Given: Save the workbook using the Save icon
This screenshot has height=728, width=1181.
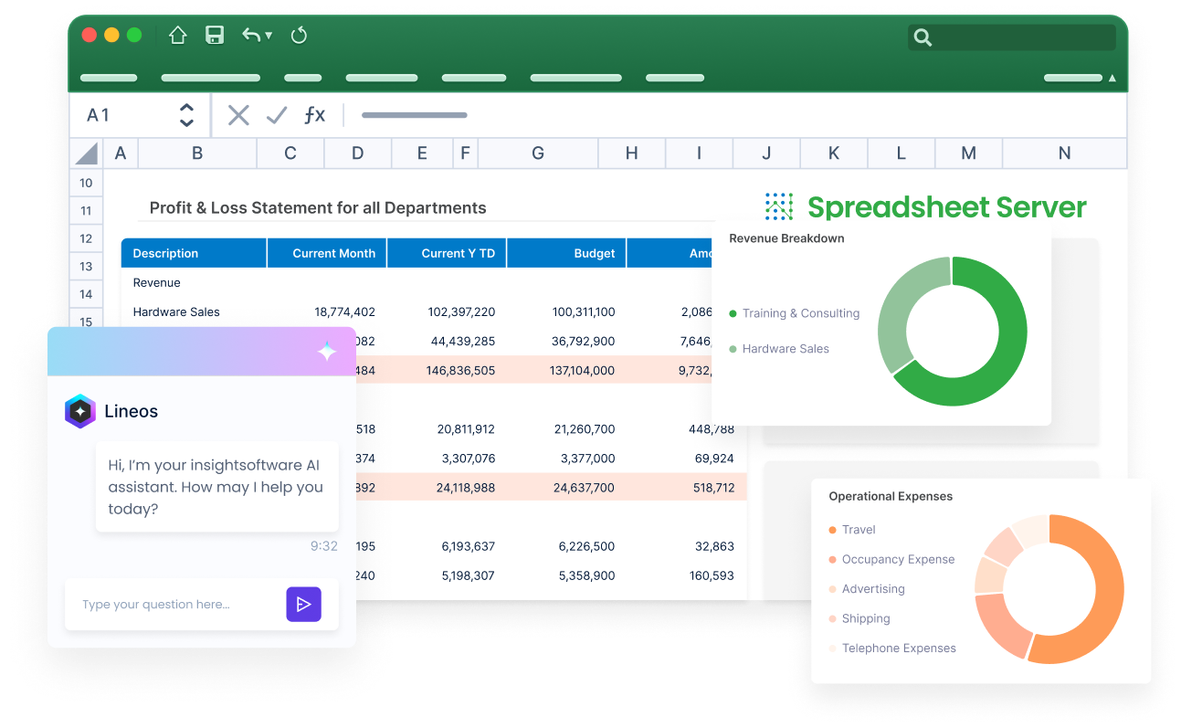Looking at the screenshot, I should point(214,36).
